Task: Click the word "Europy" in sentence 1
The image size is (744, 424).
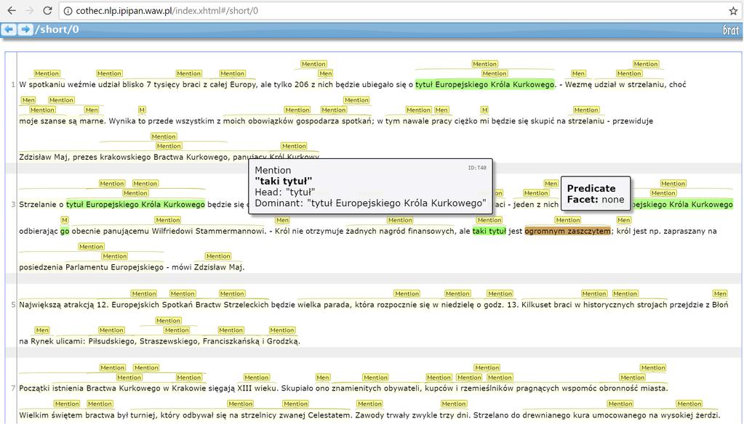Action: [x=242, y=85]
